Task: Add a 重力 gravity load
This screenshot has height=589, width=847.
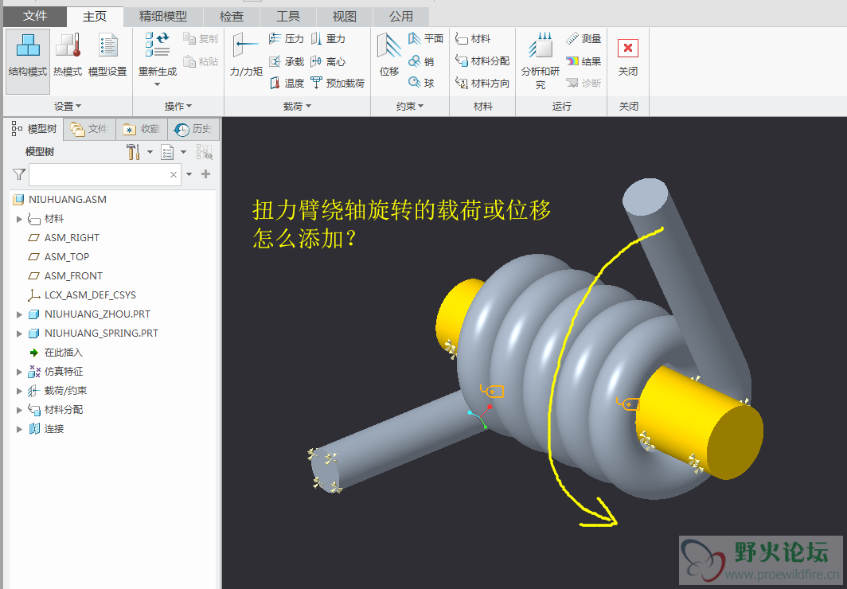Action: click(x=328, y=39)
